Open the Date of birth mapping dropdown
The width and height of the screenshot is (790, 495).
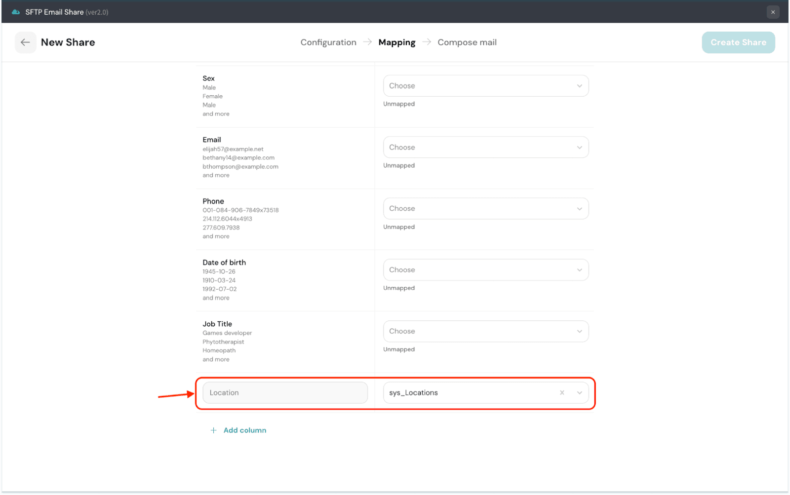point(485,270)
